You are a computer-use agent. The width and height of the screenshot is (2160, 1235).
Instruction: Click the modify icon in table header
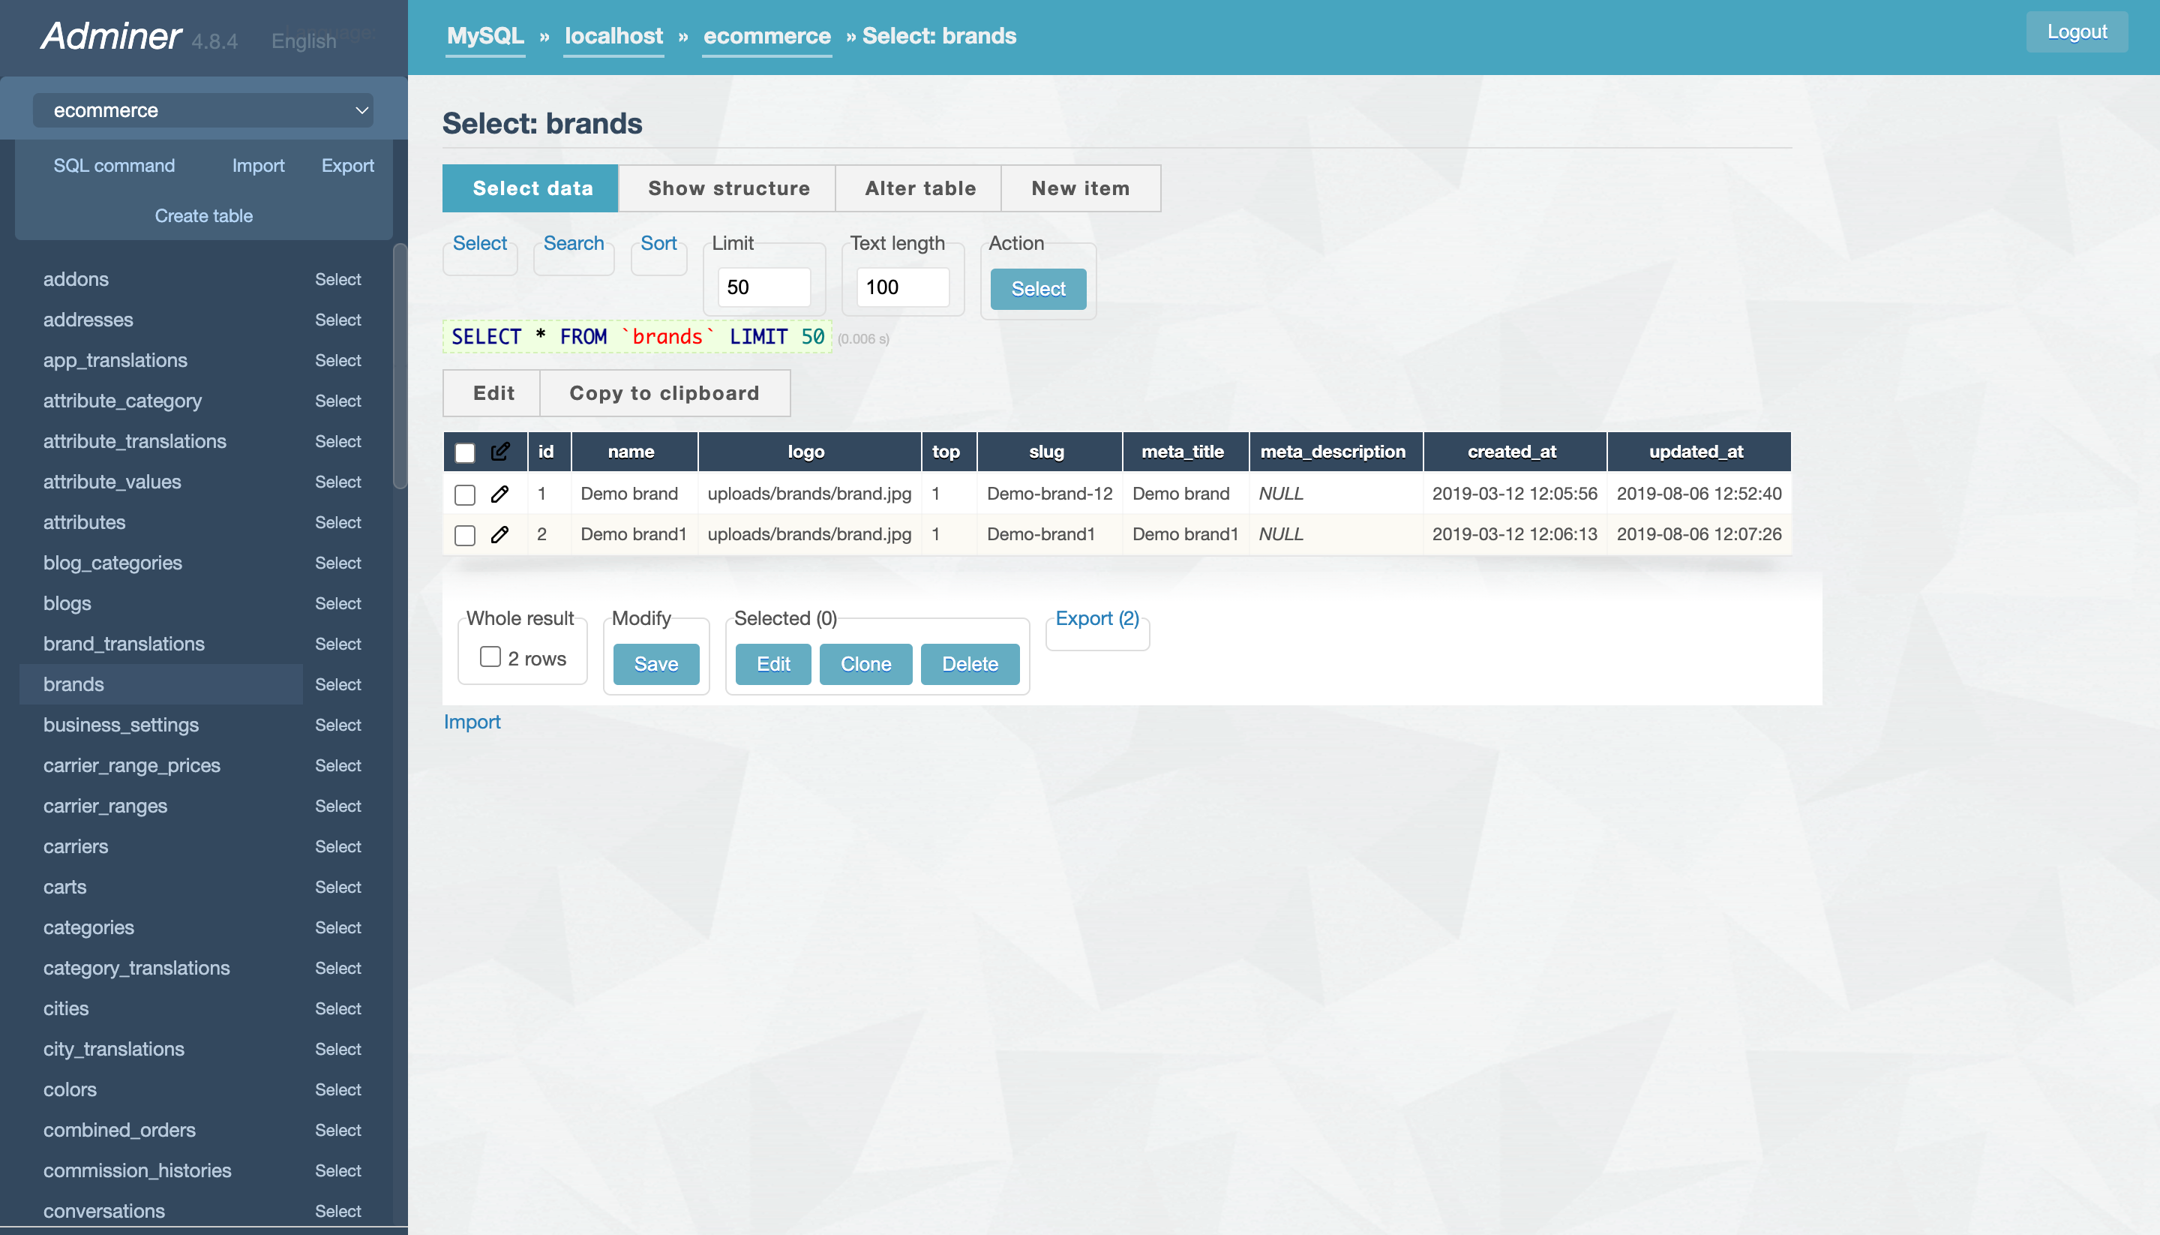click(x=500, y=451)
